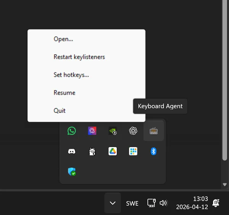This screenshot has height=215, width=229.
Task: Click the colorful grid tiles tray icon
Action: (133, 151)
